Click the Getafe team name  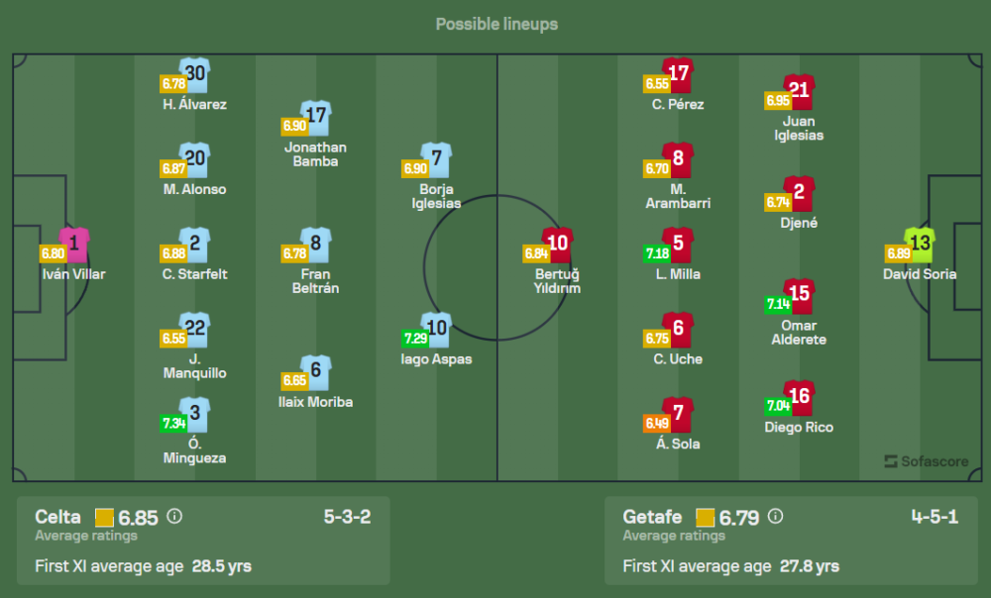(653, 517)
